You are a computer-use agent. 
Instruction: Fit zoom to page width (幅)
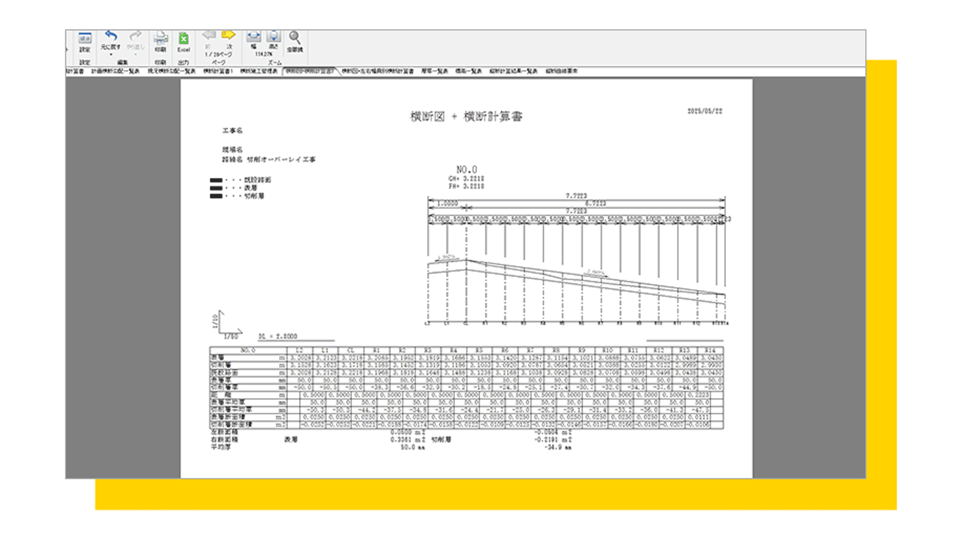[253, 37]
